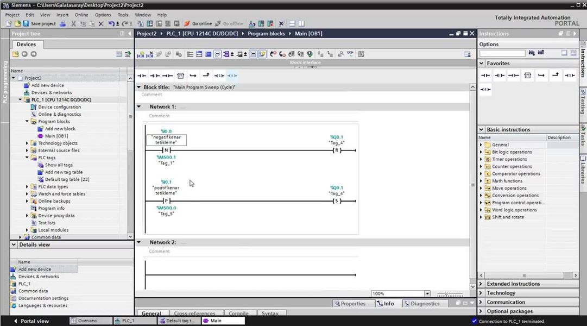Expand the Extended instructions section

point(481,284)
